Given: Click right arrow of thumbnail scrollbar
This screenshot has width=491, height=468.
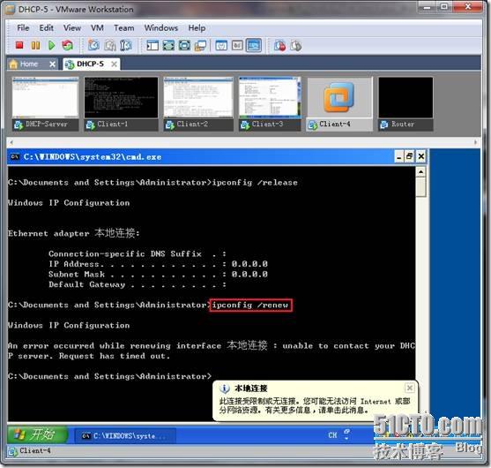Looking at the screenshot, I should pyautogui.click(x=476, y=142).
